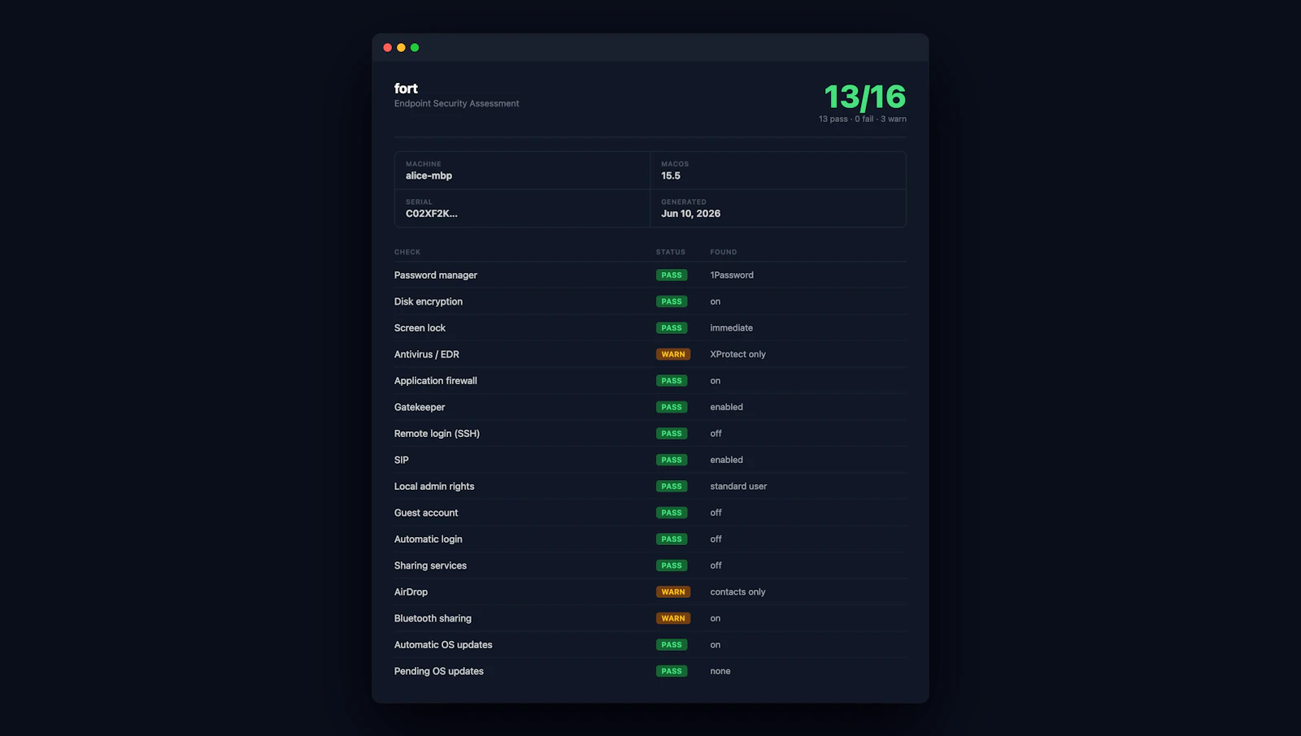1301x736 pixels.
Task: Click the PASS badge for Local admin rights
Action: point(672,487)
